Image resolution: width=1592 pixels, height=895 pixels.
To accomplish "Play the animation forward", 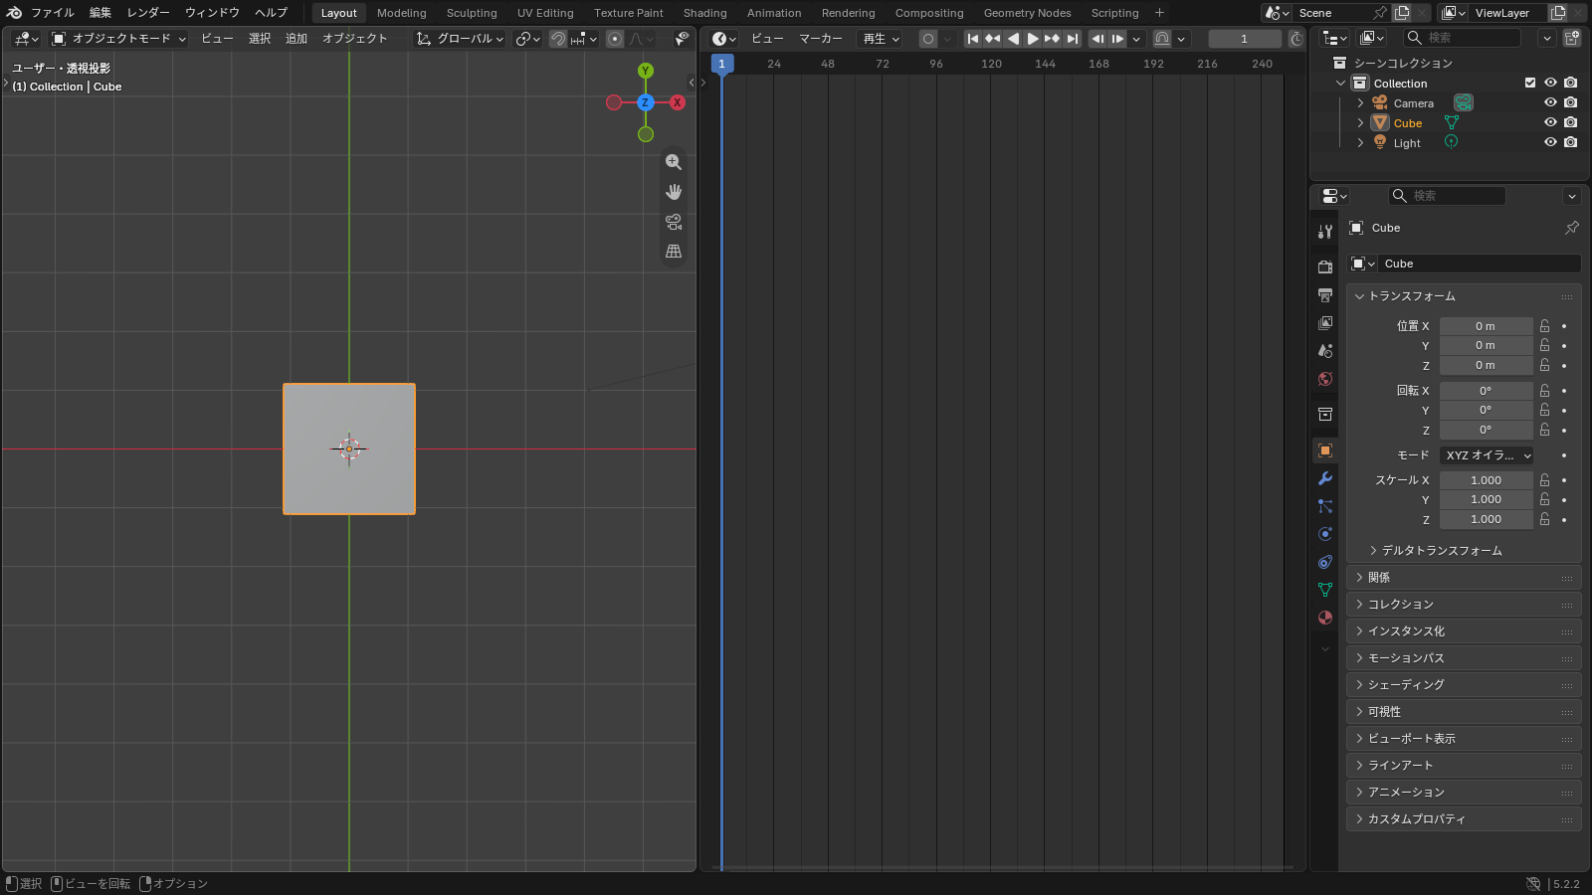I will (x=1033, y=39).
